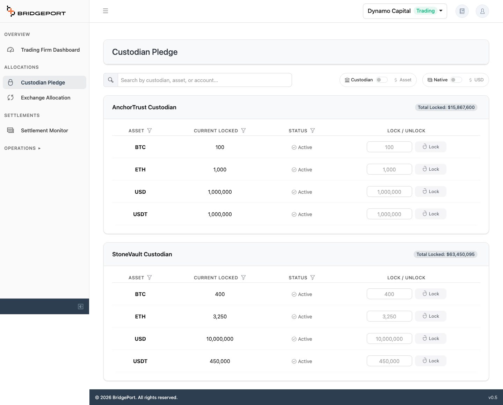The height and width of the screenshot is (405, 503).
Task: Collapse sidebar using the arrow icon
Action: click(x=81, y=307)
